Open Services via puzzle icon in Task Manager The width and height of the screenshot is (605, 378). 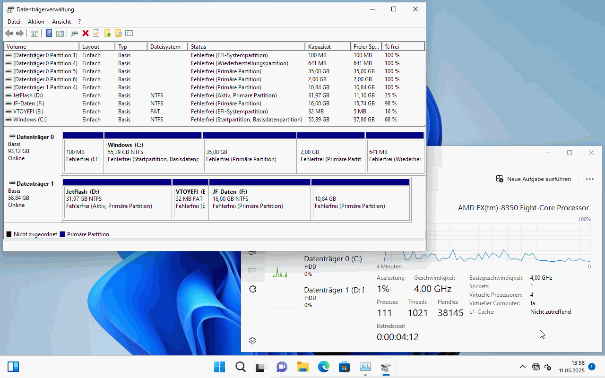coord(252,289)
